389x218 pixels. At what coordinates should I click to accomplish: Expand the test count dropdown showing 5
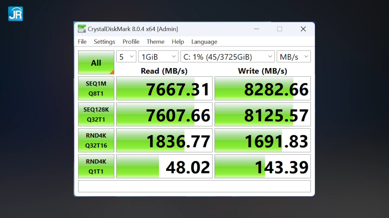tap(126, 57)
